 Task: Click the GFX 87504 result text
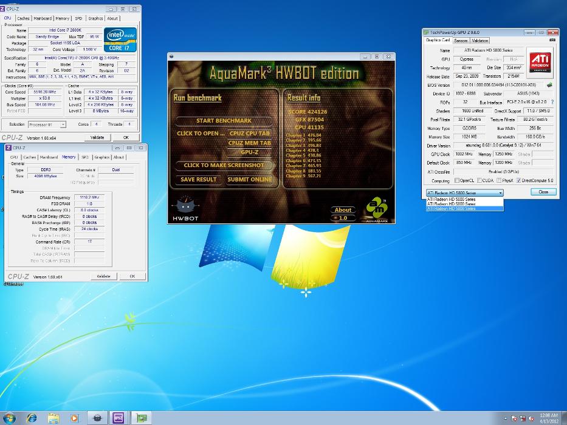pos(309,120)
